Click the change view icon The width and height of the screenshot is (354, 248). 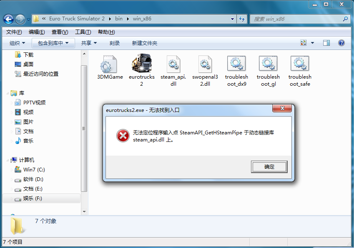(304, 43)
